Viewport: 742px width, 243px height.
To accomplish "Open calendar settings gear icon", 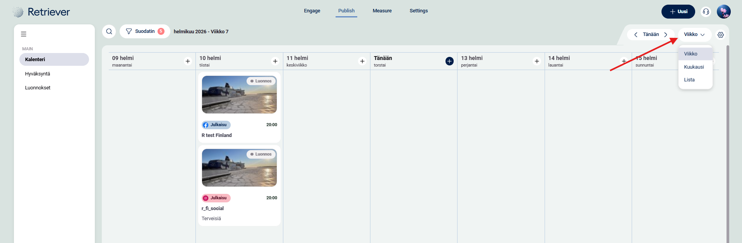I will 721,35.
